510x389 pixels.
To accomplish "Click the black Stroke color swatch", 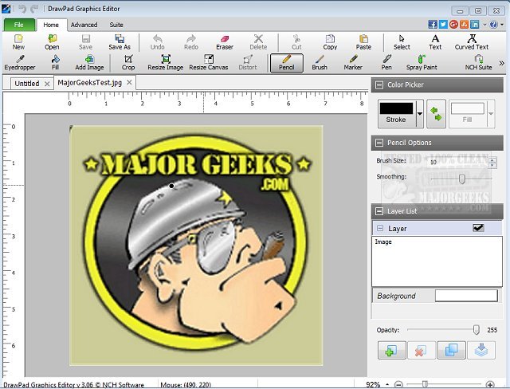I will tap(396, 108).
